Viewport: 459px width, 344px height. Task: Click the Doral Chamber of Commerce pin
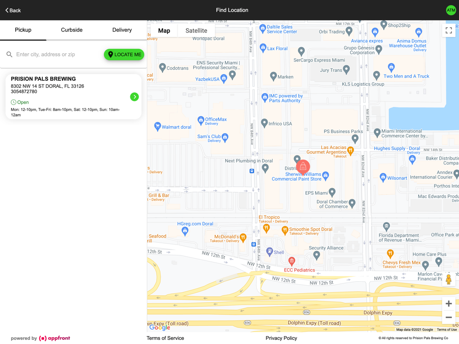[352, 203]
